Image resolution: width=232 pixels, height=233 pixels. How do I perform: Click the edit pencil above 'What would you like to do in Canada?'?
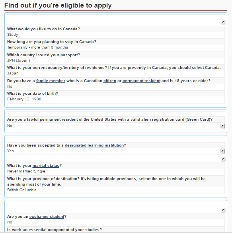pos(223,22)
